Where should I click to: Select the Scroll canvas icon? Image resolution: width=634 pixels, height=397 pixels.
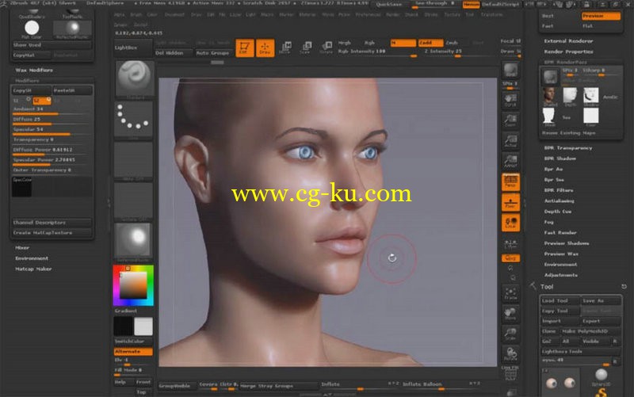click(510, 101)
